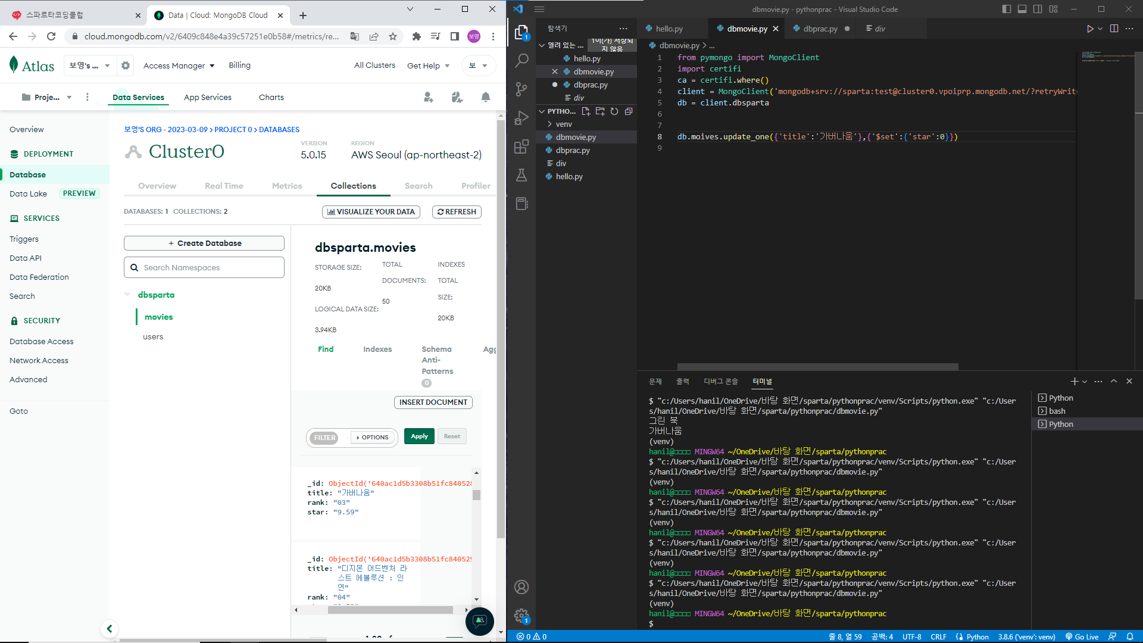Switch to the dbprac.py editor tab
Screen dimensions: 1143x643
820,29
